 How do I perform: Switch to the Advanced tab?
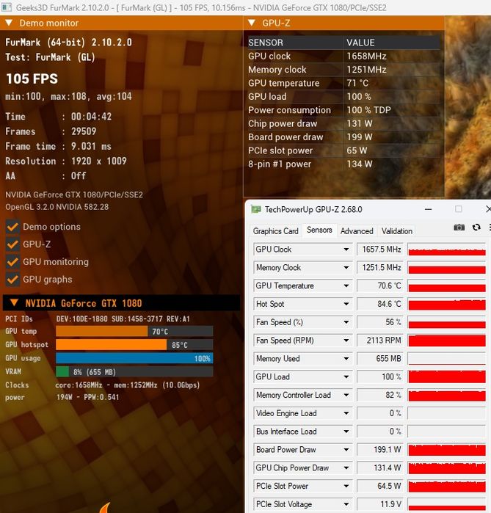[357, 231]
